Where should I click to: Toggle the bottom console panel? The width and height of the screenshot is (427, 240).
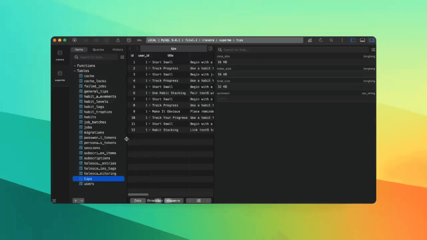click(362, 40)
